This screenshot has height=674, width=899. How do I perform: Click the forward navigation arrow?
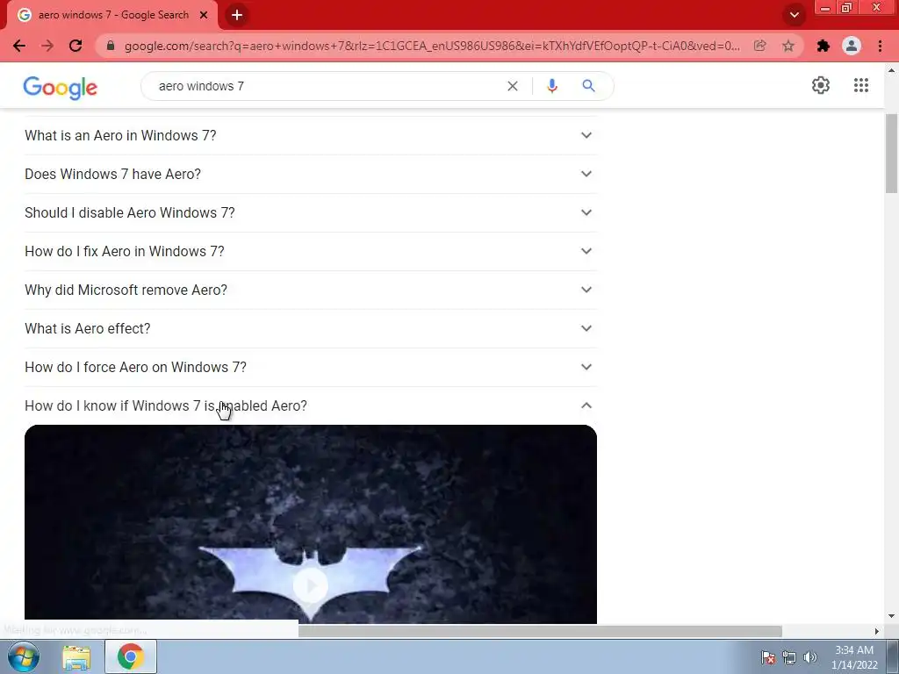[x=47, y=46]
